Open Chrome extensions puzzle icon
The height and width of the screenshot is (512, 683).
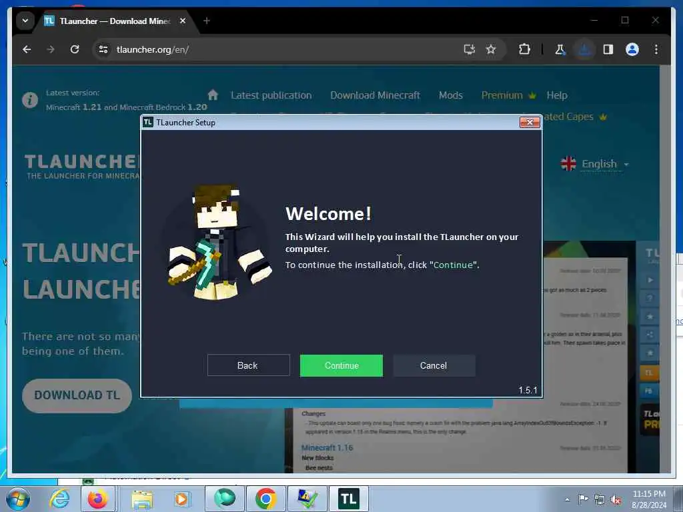[524, 49]
